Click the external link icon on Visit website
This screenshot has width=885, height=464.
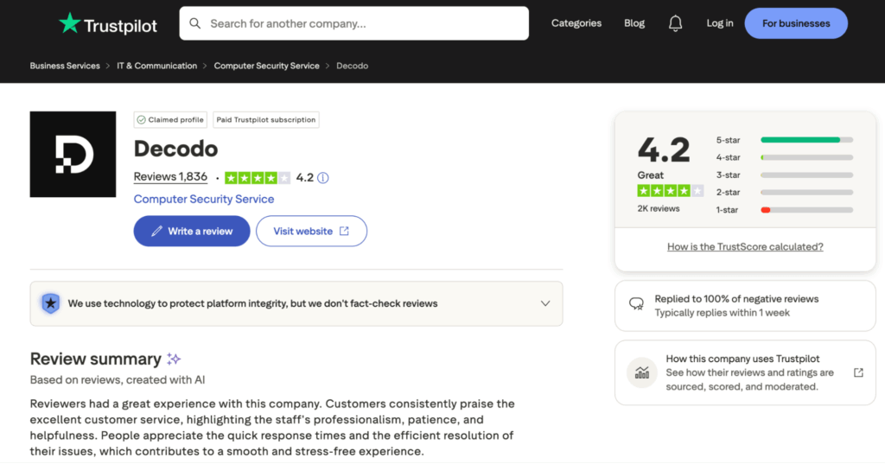coord(344,231)
